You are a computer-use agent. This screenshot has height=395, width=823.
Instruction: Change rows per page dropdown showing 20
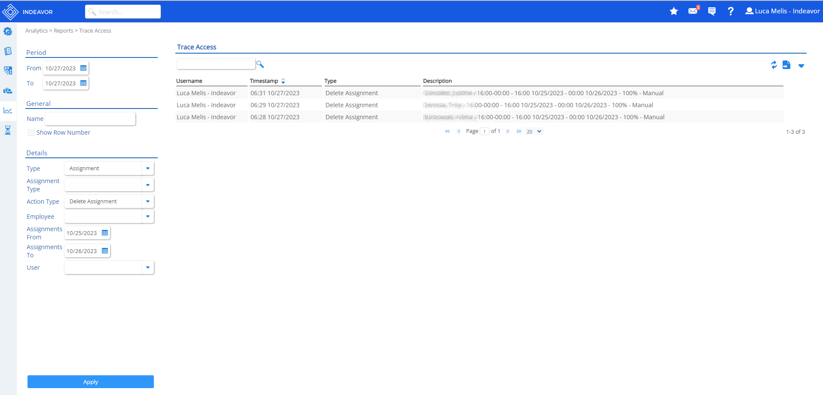pyautogui.click(x=534, y=132)
